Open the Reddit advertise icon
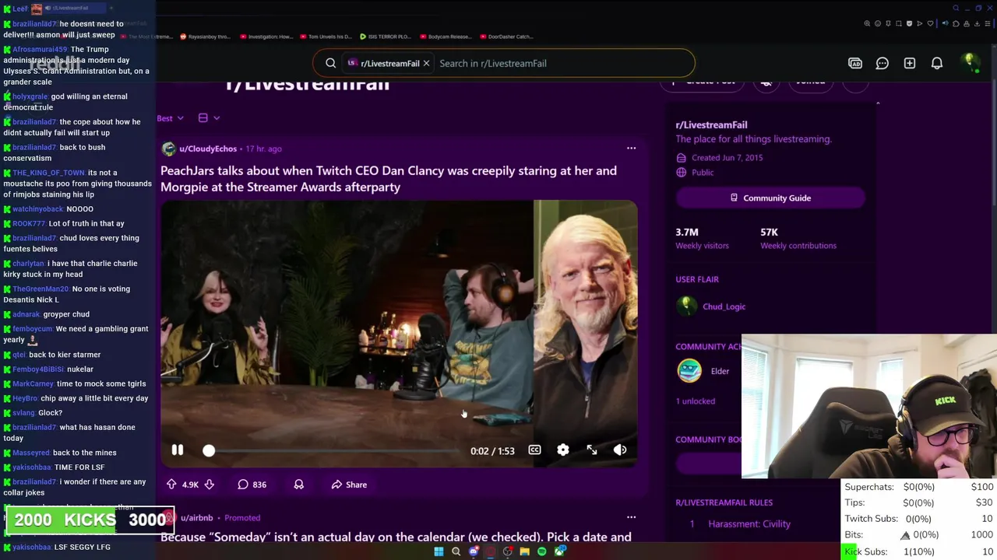997x560 pixels. point(855,63)
